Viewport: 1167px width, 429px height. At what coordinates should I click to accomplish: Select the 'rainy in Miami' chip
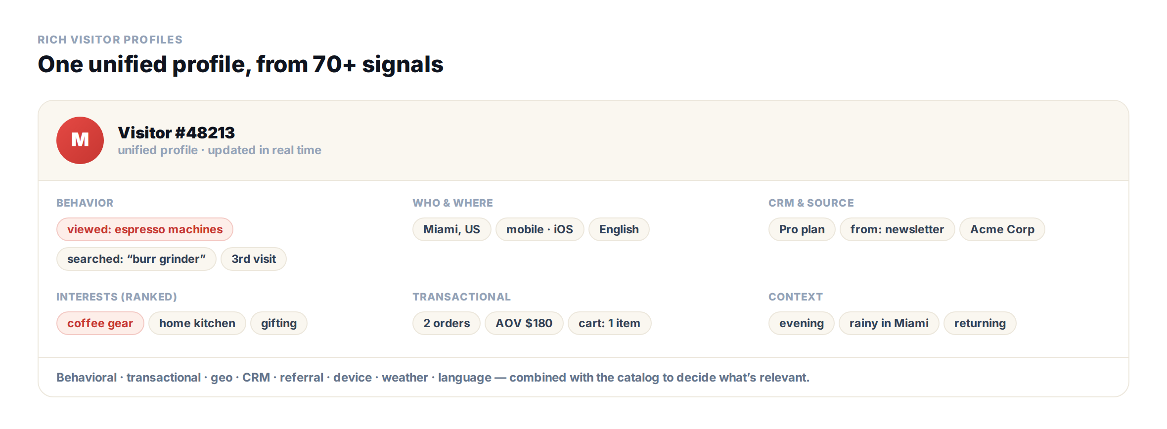[889, 323]
